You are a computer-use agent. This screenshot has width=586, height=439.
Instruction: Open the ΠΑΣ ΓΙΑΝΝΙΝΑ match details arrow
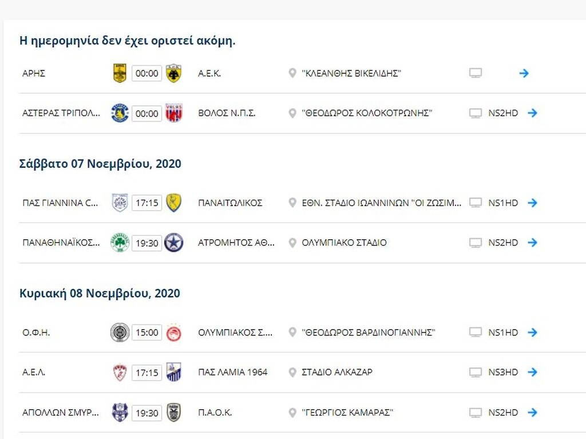[532, 203]
